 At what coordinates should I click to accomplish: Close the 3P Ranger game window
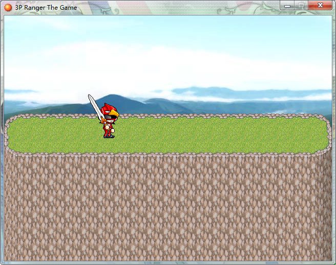(320, 5)
